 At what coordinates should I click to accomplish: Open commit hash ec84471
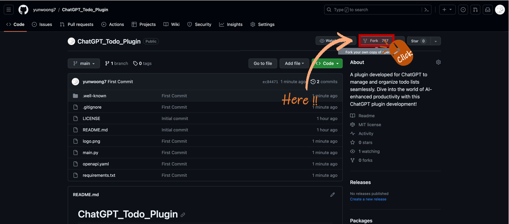click(270, 82)
